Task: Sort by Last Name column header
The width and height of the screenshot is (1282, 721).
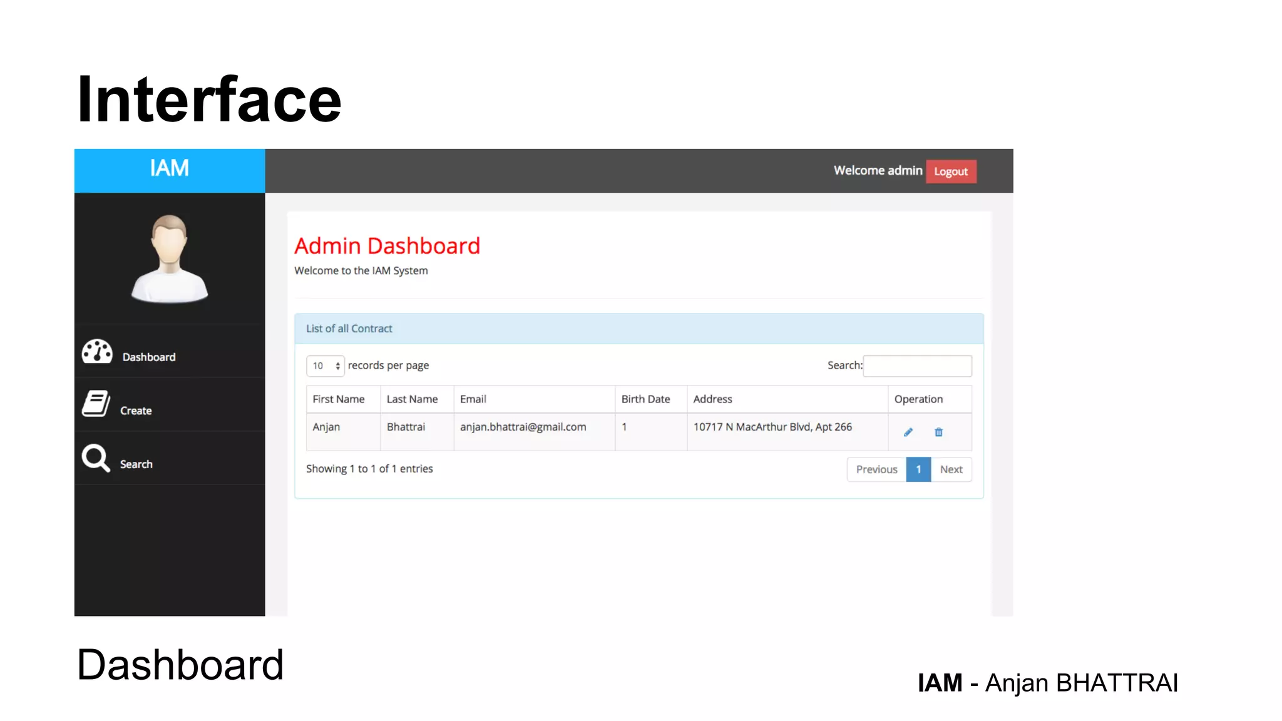Action: [417, 399]
